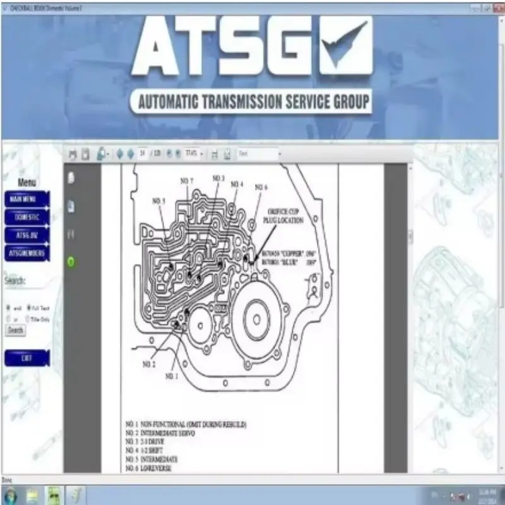Click the Windows Start orb
505x505 pixels.
tap(10, 496)
